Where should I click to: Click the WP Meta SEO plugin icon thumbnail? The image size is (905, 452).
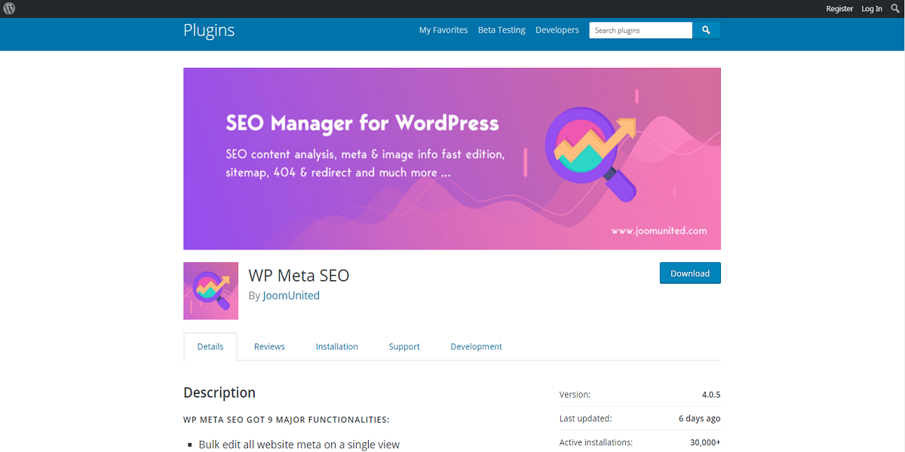pyautogui.click(x=210, y=291)
